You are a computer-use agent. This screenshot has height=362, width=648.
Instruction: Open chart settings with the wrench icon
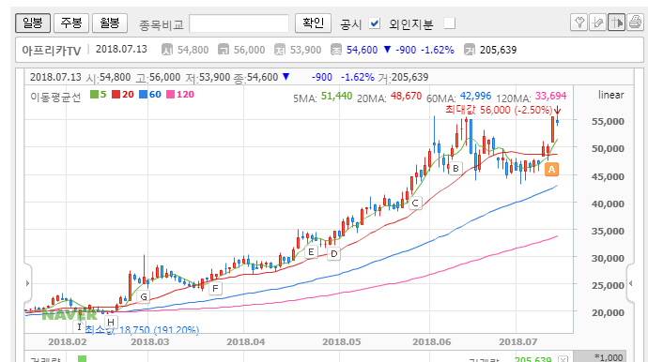(x=579, y=23)
